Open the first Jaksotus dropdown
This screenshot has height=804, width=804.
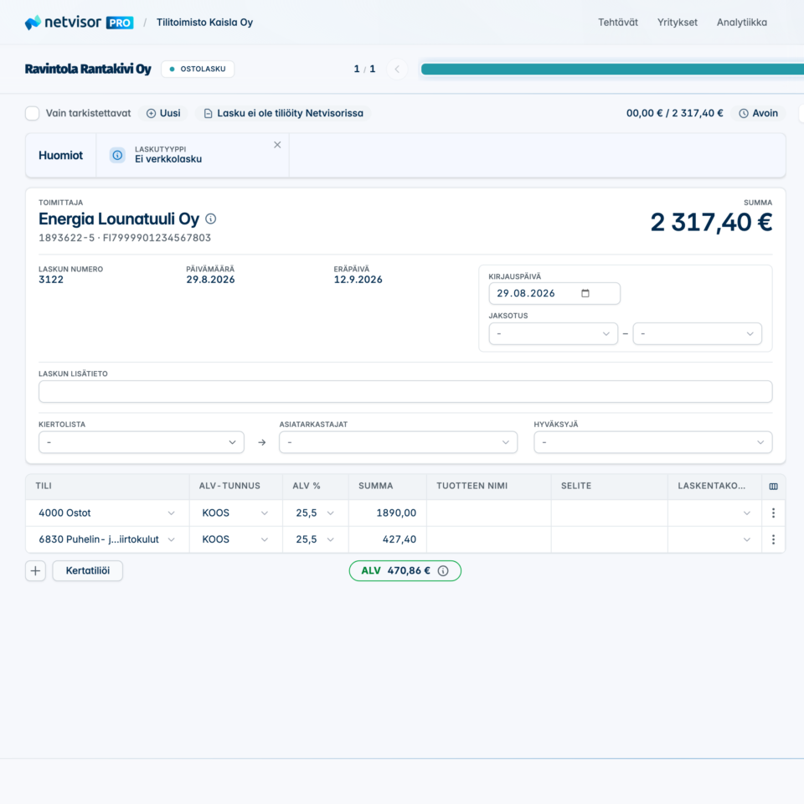(x=554, y=334)
